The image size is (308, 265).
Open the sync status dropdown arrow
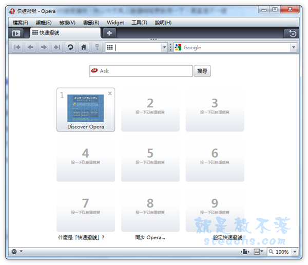click(21, 251)
